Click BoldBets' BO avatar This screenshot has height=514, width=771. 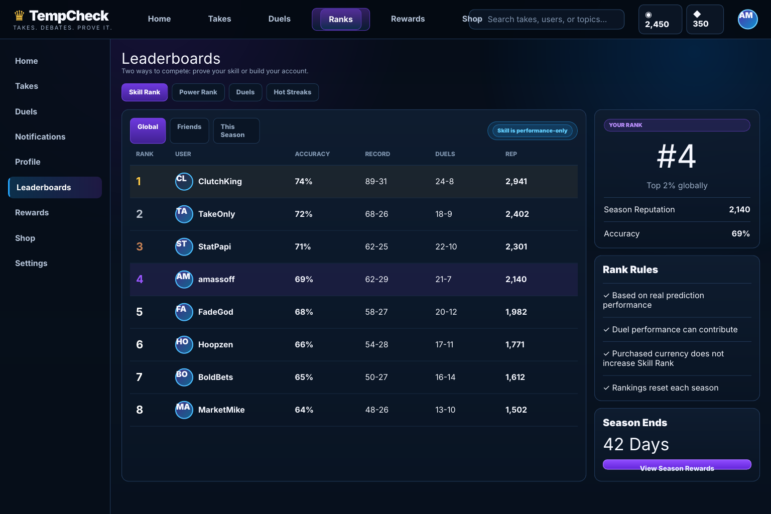[x=184, y=377]
